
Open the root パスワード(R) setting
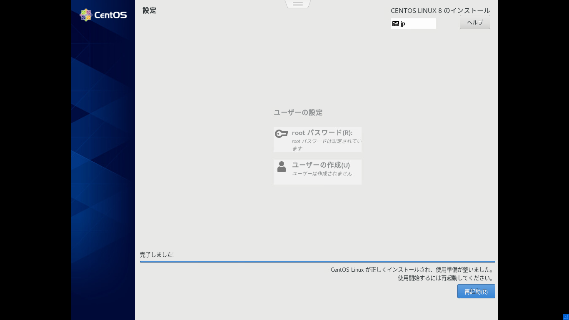pyautogui.click(x=317, y=140)
